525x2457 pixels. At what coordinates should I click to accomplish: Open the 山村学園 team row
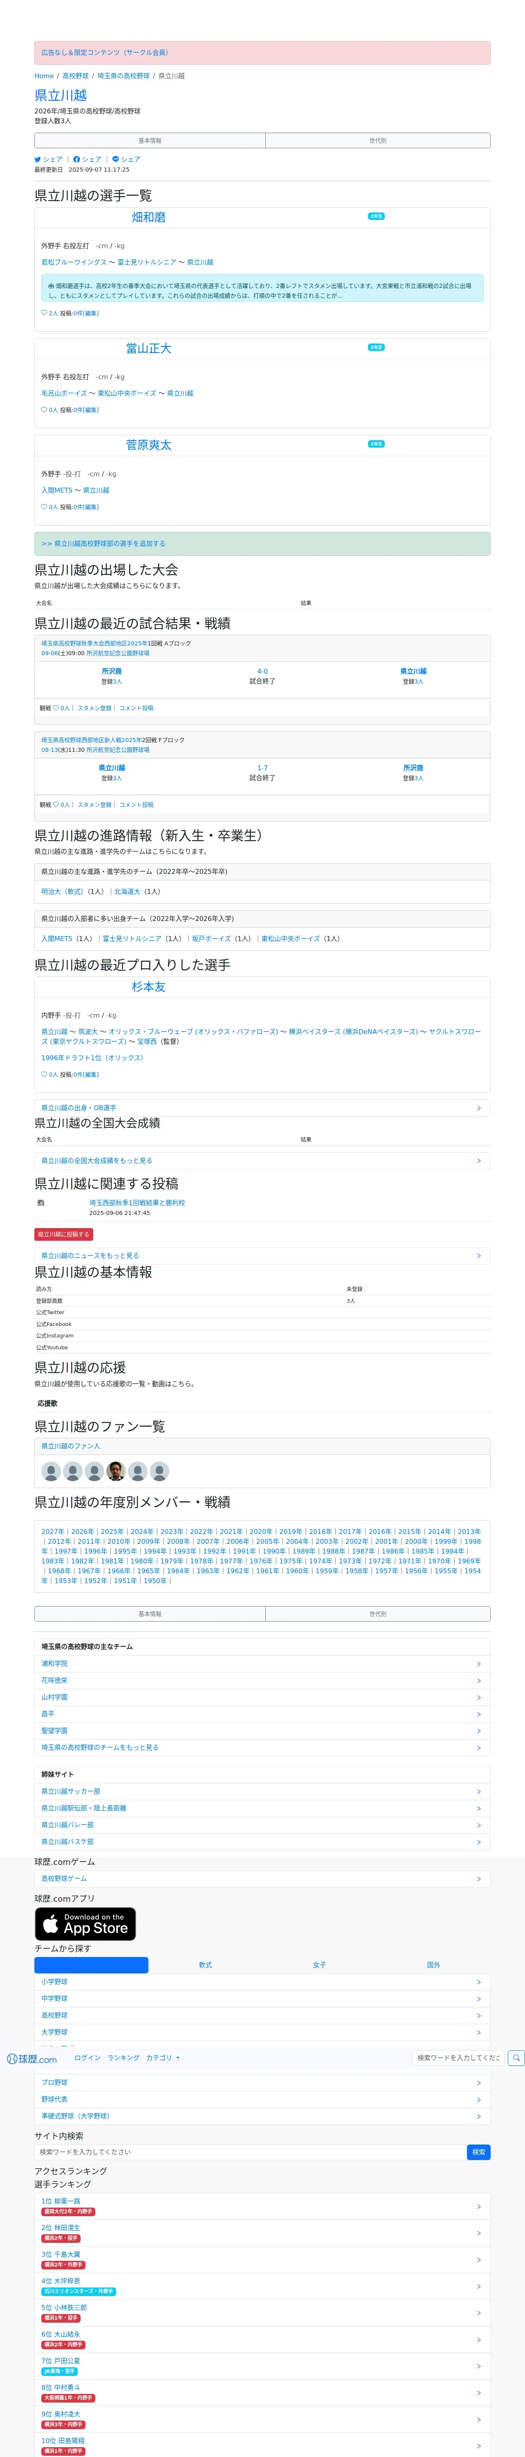pyautogui.click(x=262, y=1697)
